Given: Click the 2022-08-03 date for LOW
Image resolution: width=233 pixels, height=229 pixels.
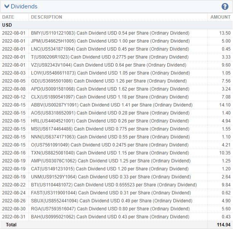Looking at the screenshot, I should point(14,73).
